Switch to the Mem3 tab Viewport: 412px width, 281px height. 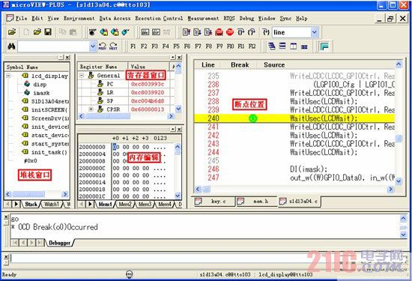pos(145,205)
